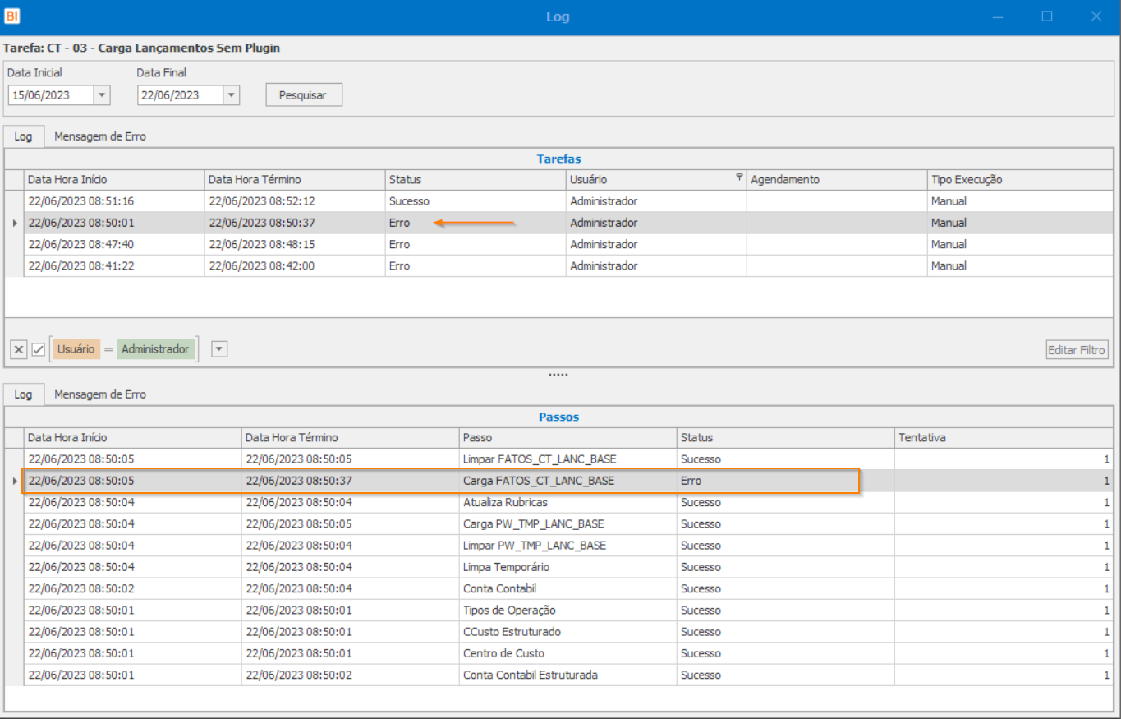
Task: Toggle the filter enabled checkbox
Action: (39, 350)
